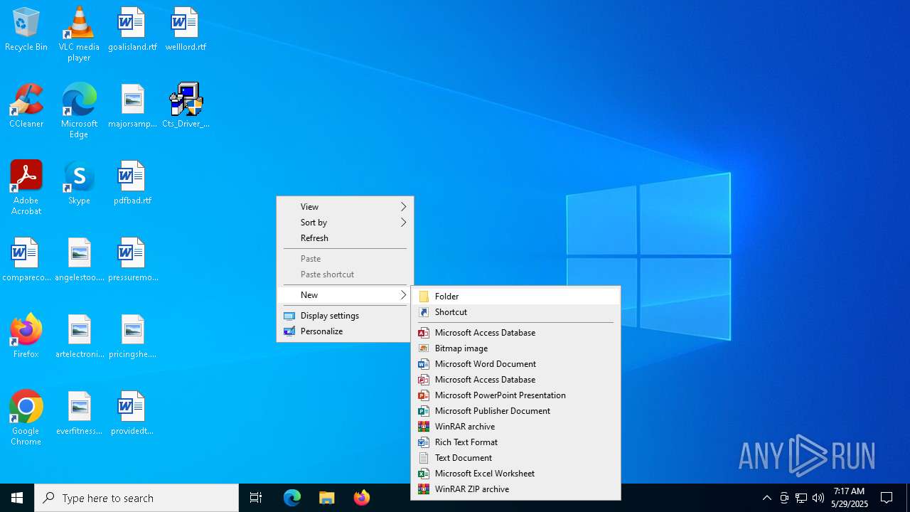The image size is (910, 512).
Task: Open the clock showing 7:17 AM
Action: [x=850, y=498]
